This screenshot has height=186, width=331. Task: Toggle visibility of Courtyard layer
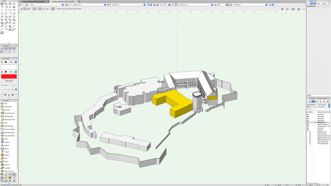tap(308, 128)
